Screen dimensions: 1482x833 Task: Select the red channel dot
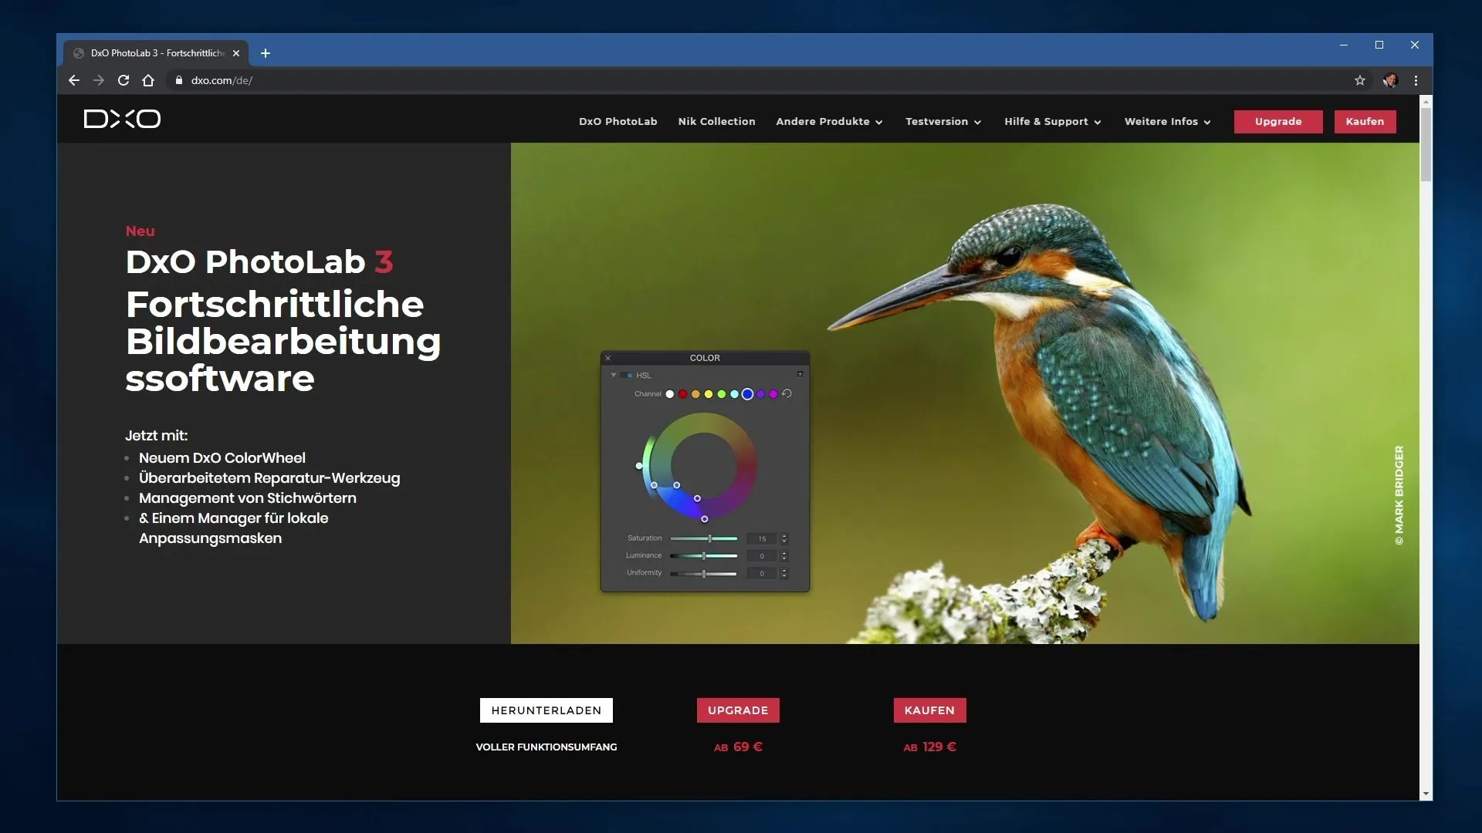[683, 394]
